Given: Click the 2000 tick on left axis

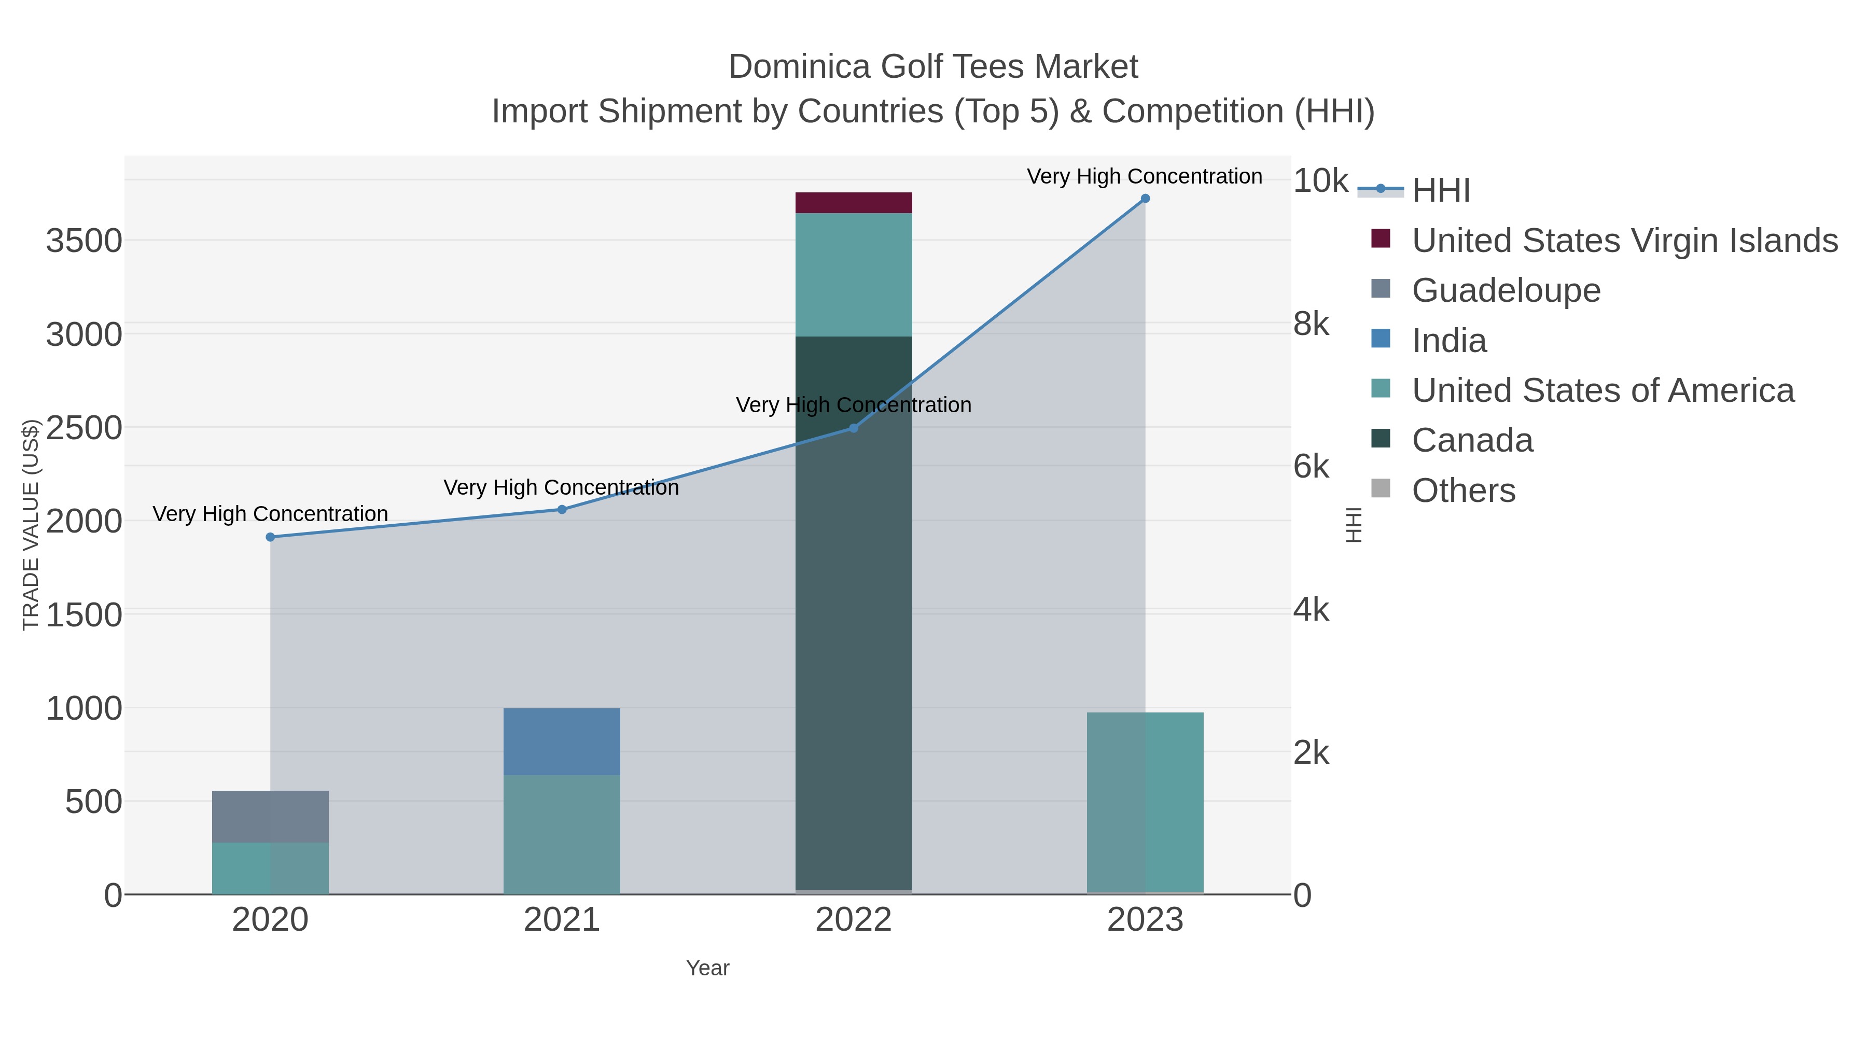Looking at the screenshot, I should pos(84,522).
